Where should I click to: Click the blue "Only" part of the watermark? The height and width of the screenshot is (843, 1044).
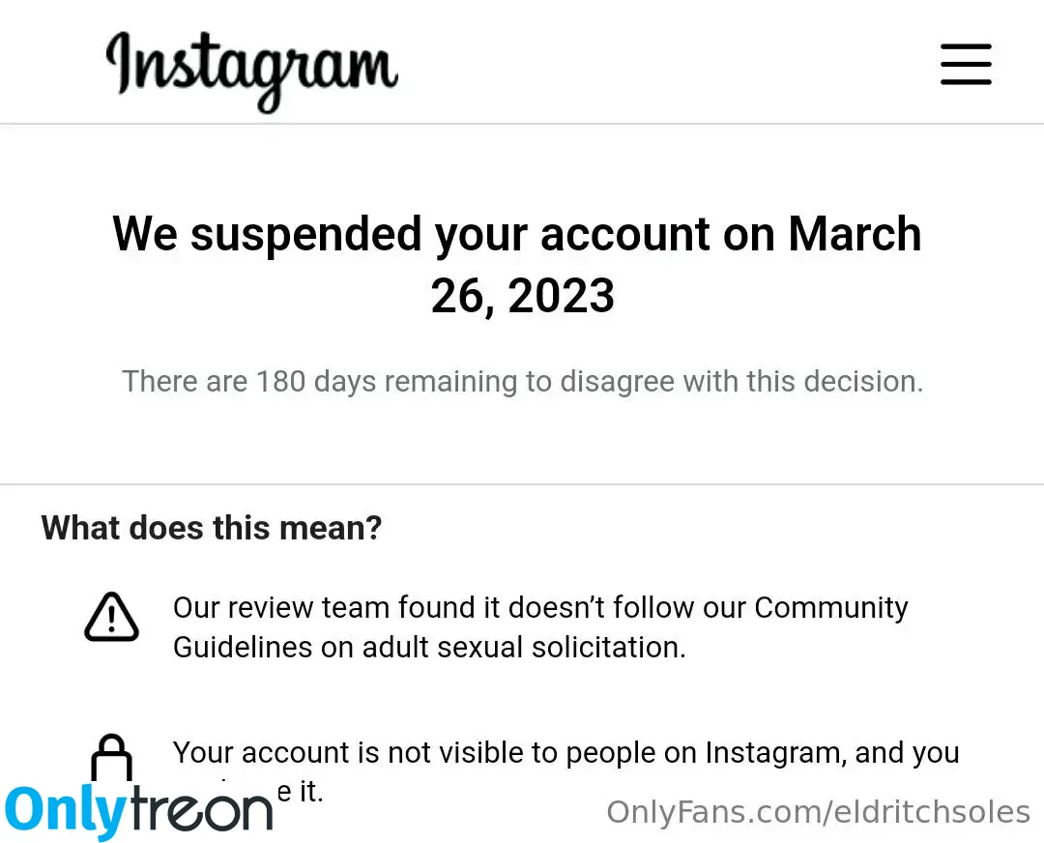click(66, 812)
